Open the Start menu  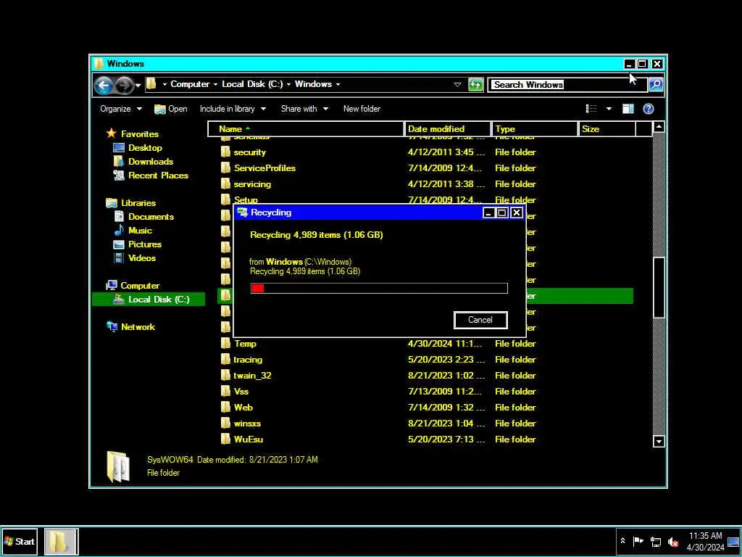point(19,541)
